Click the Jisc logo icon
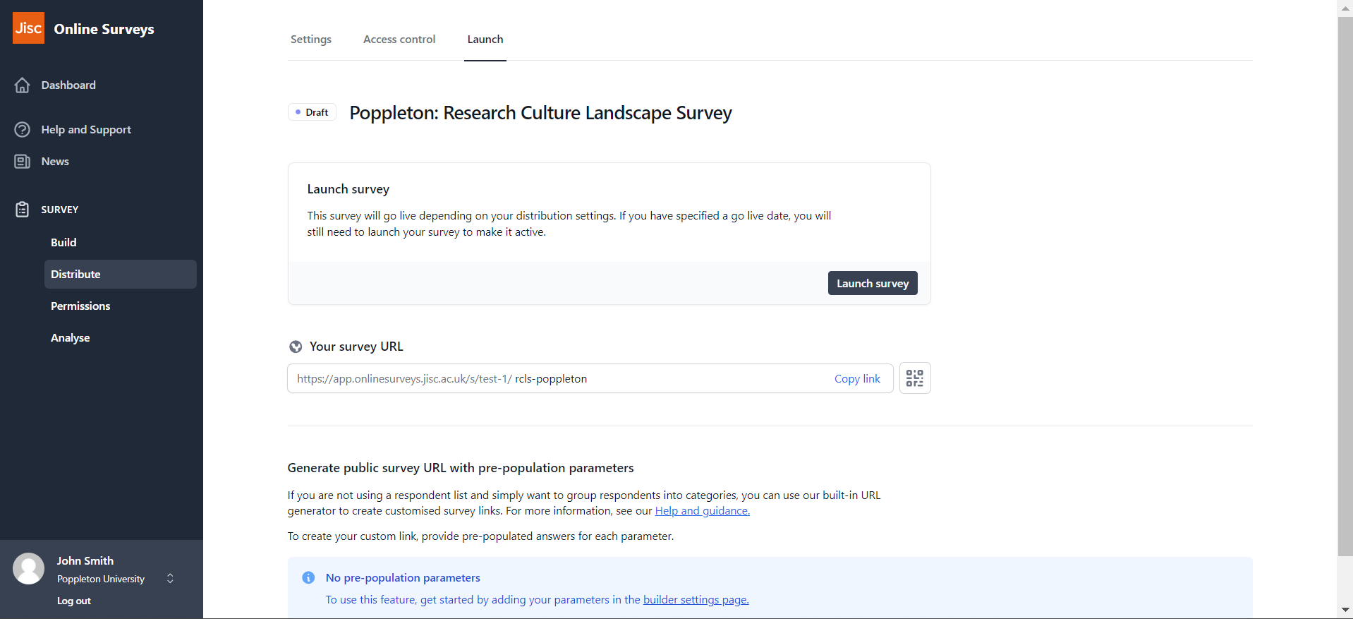1353x619 pixels. click(x=28, y=28)
